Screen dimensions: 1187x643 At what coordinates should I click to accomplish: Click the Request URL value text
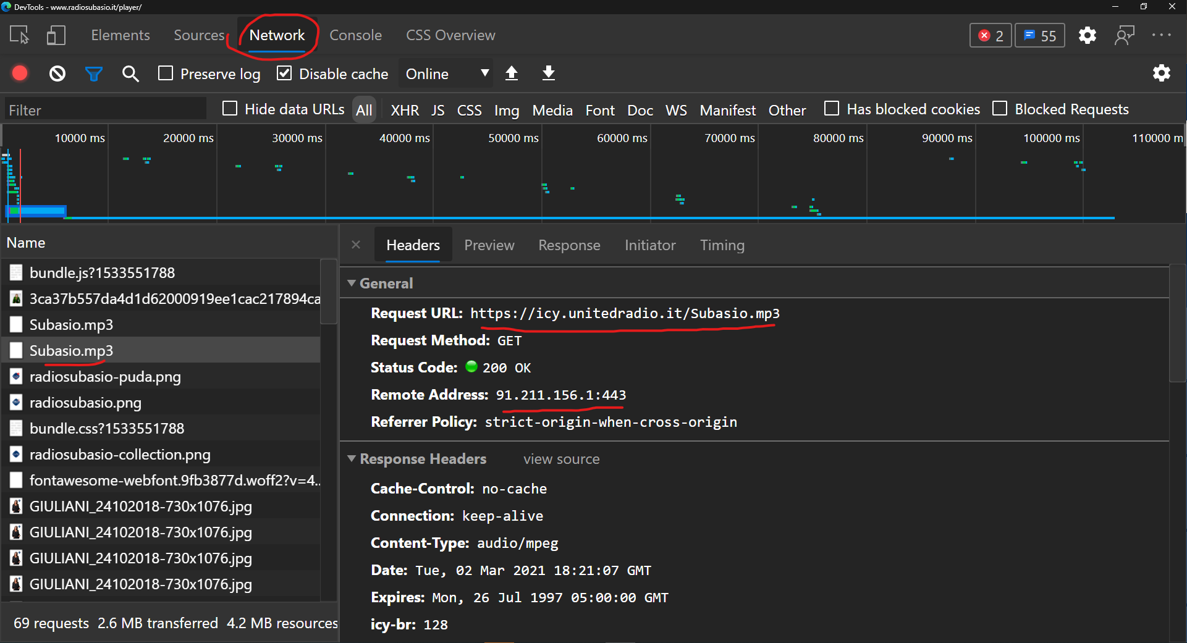pos(625,313)
